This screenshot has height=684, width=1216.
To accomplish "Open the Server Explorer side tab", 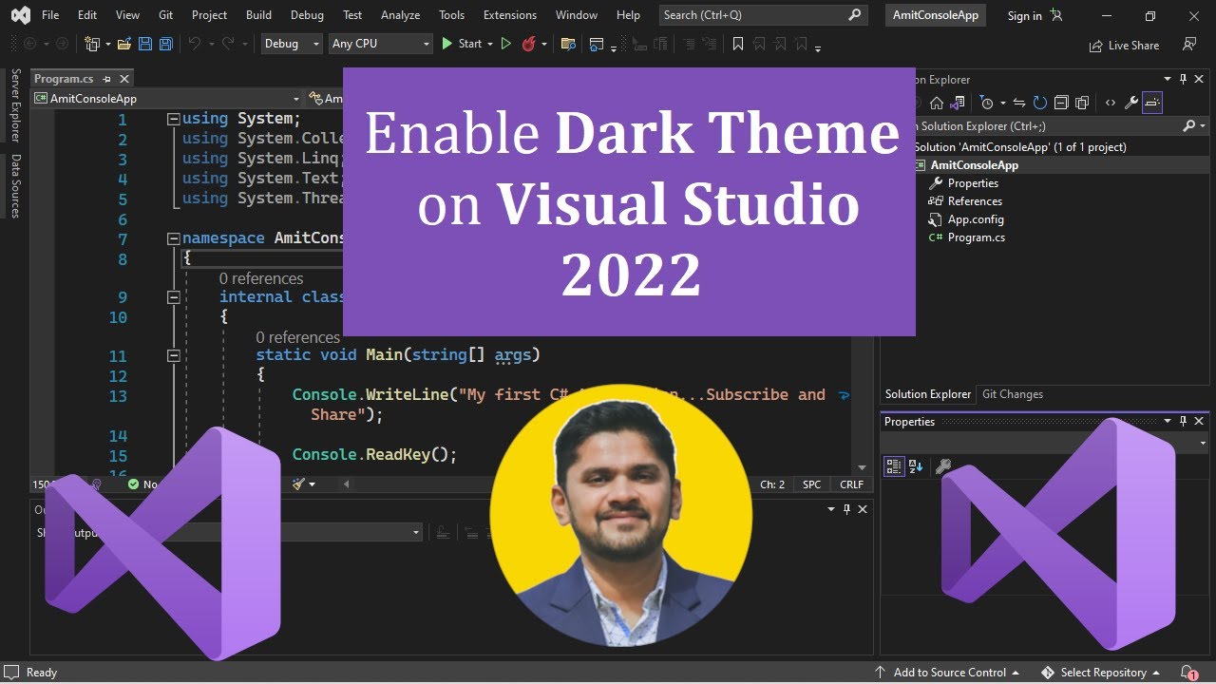I will tap(15, 105).
